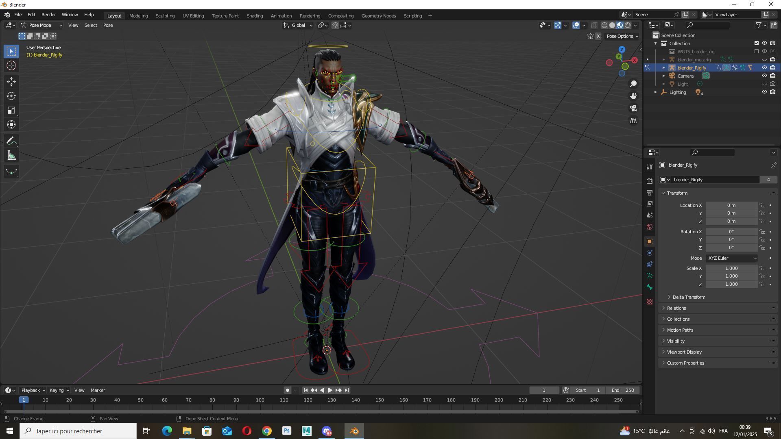
Task: Disable Camera object in renders
Action: click(x=772, y=76)
